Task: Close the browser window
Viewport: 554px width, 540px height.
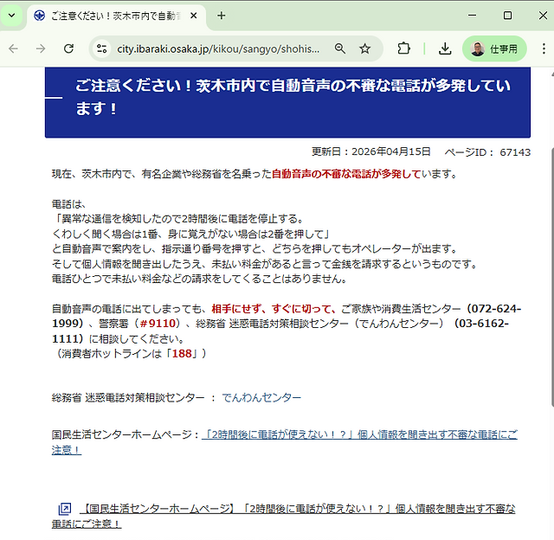Action: pyautogui.click(x=543, y=16)
